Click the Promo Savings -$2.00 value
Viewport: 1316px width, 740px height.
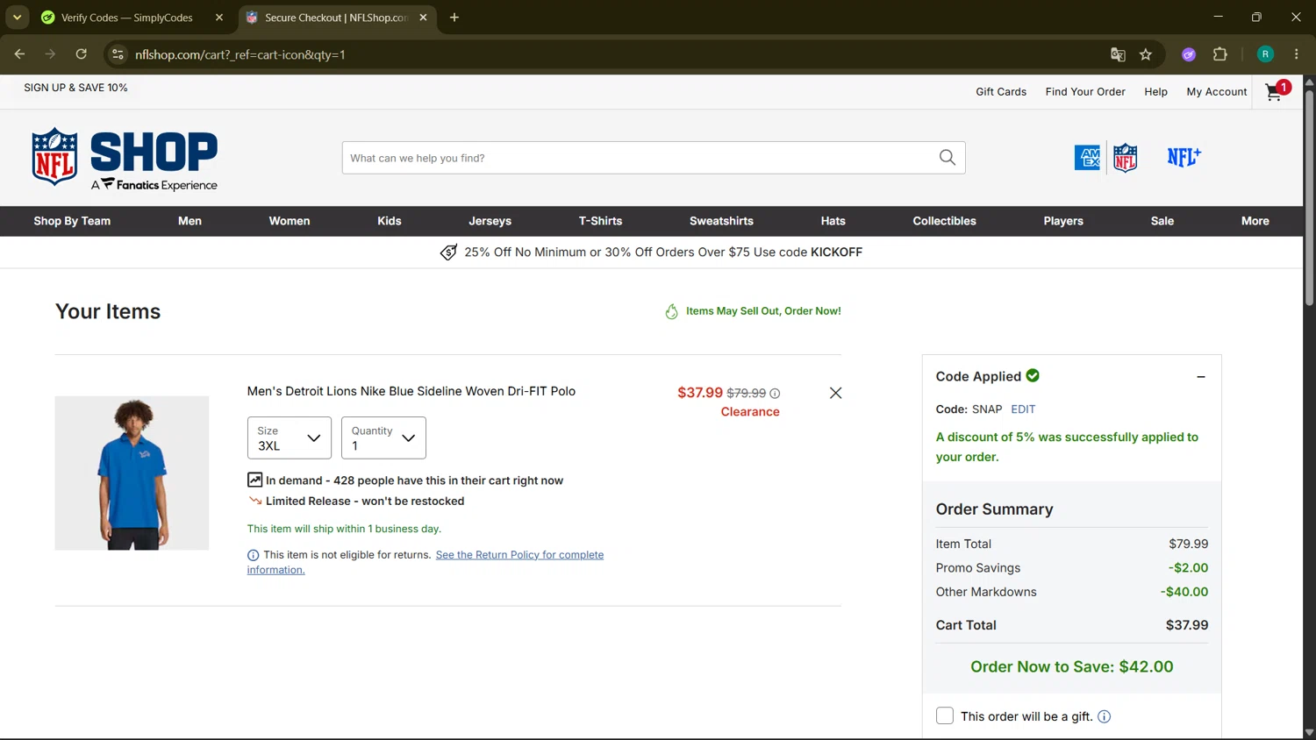tap(1188, 568)
